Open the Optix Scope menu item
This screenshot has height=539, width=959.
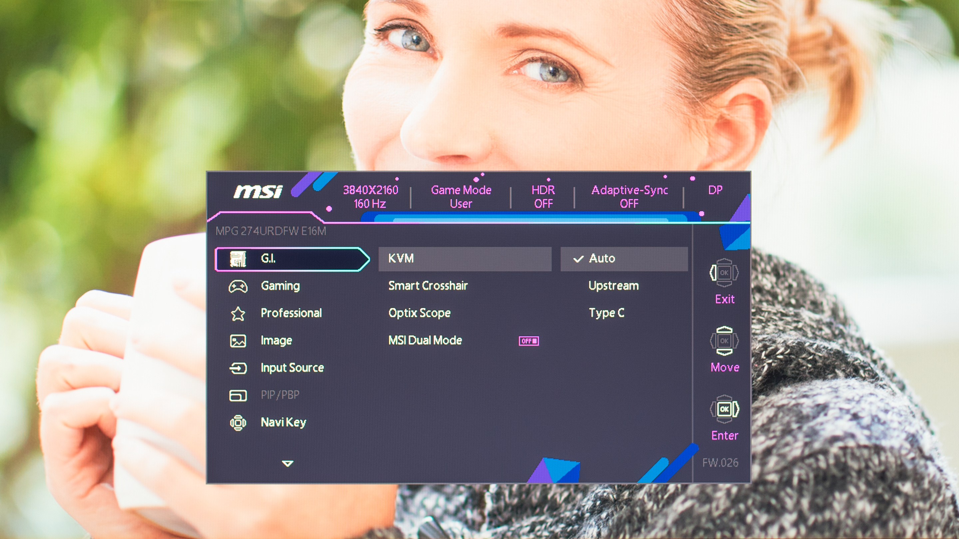coord(419,313)
